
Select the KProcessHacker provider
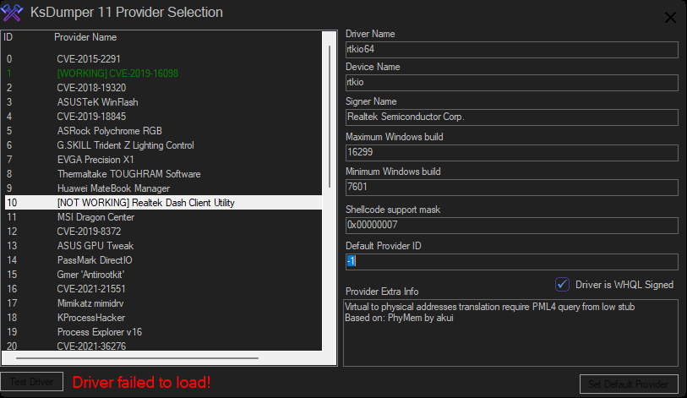(163, 318)
